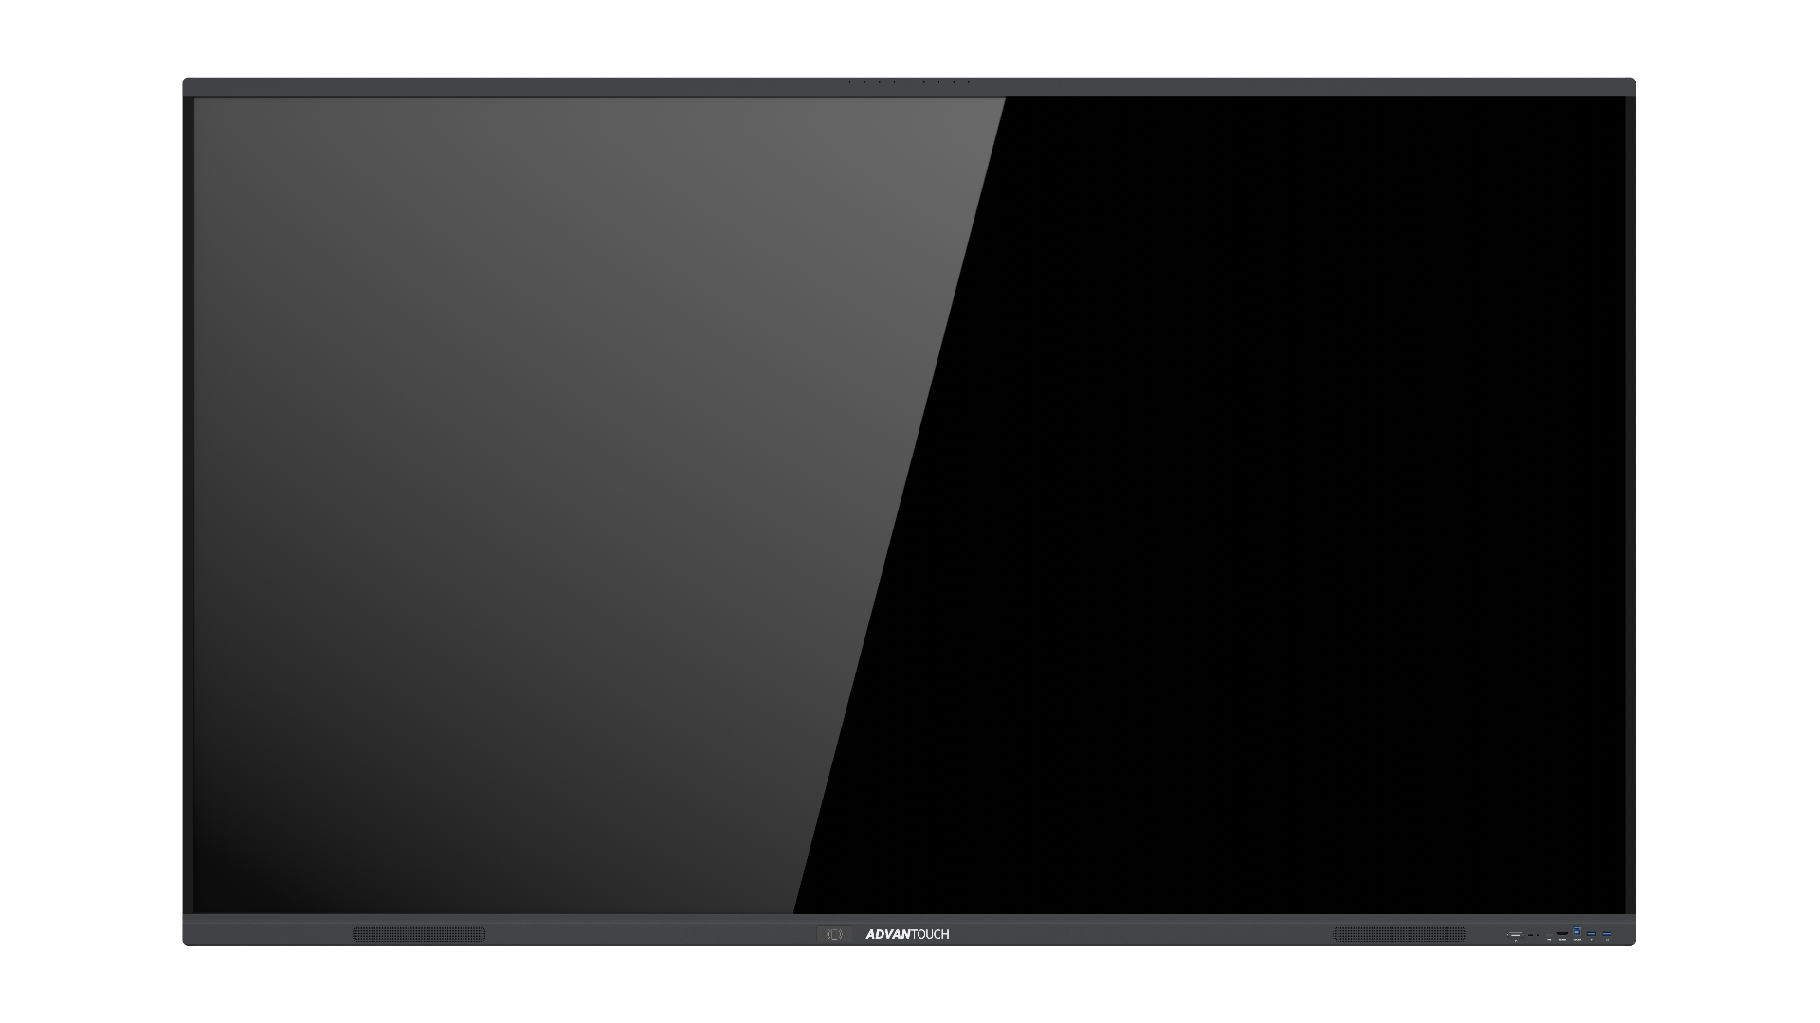This screenshot has width=1820, height=1023.
Task: Click the wide oval slot left of ports
Action: (1516, 935)
